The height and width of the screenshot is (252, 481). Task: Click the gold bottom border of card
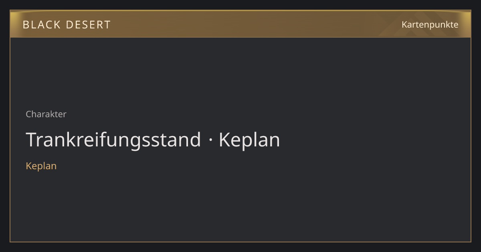pos(240,242)
